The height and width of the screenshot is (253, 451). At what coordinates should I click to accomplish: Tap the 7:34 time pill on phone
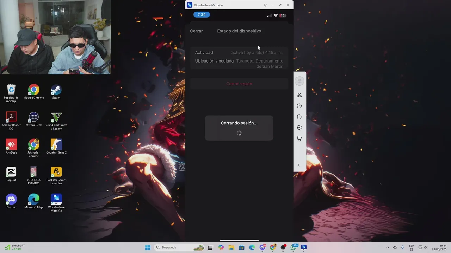point(202,15)
